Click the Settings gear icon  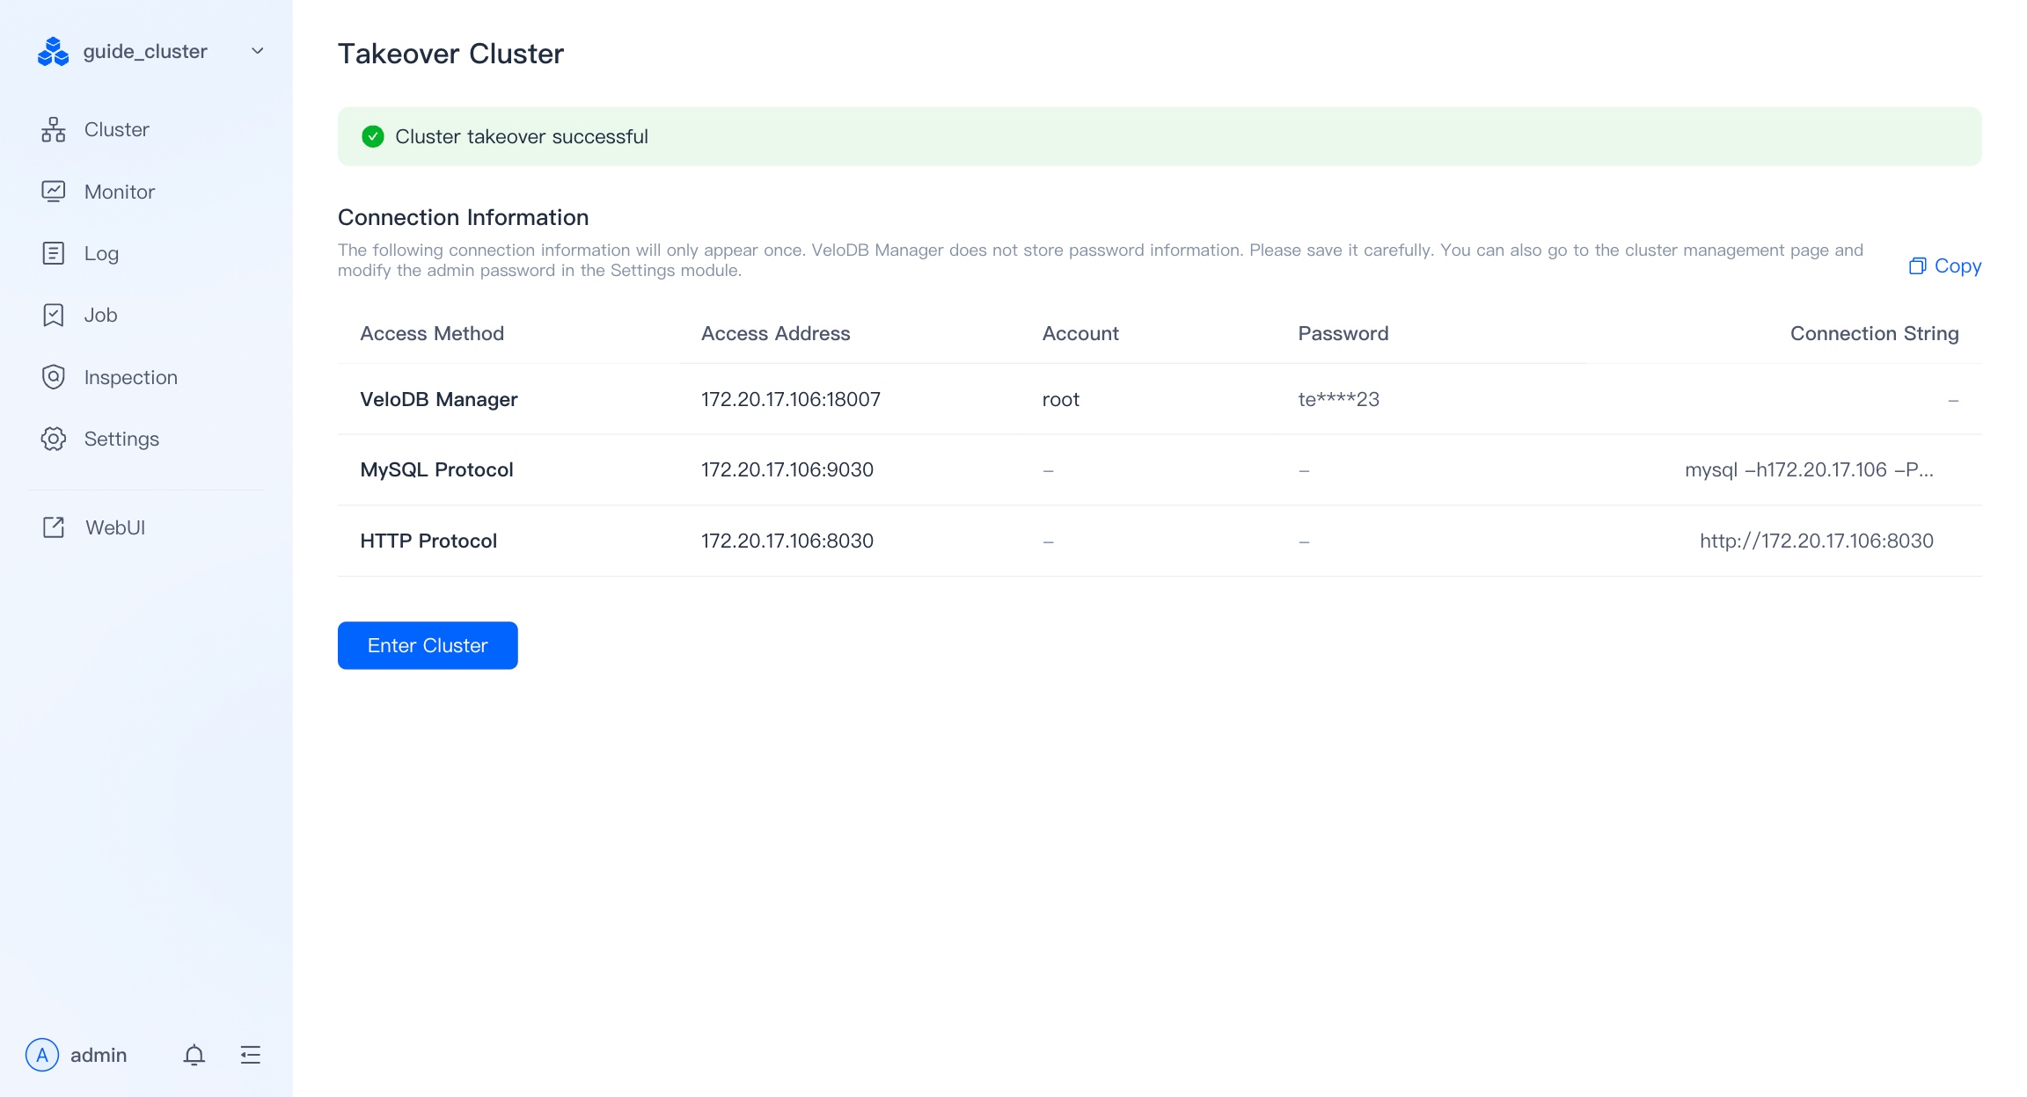click(54, 439)
